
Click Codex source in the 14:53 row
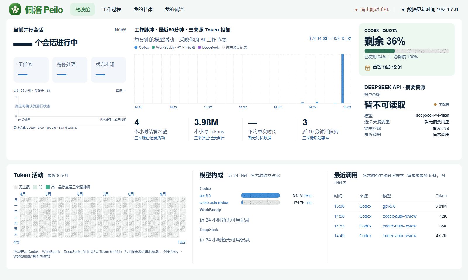[365, 226]
